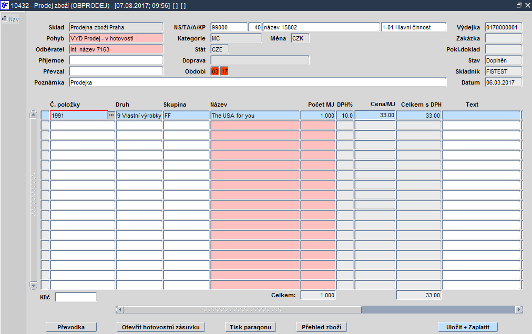Open the cash drawer with Otevřít hotovostní zásuvku
The width and height of the screenshot is (532, 334).
pos(161,327)
